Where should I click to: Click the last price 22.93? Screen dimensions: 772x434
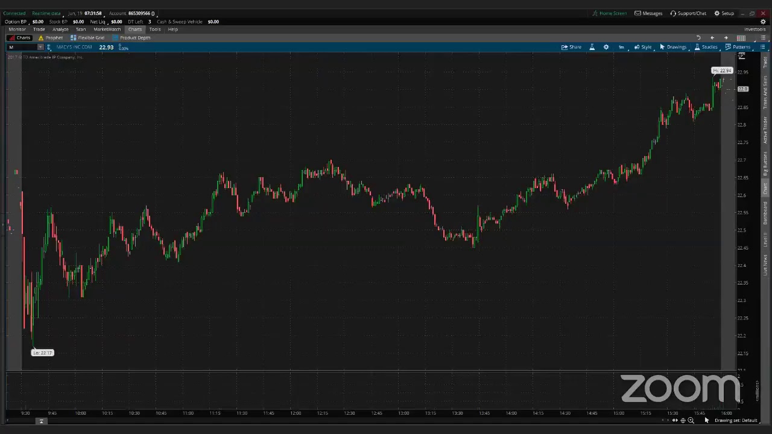point(106,47)
